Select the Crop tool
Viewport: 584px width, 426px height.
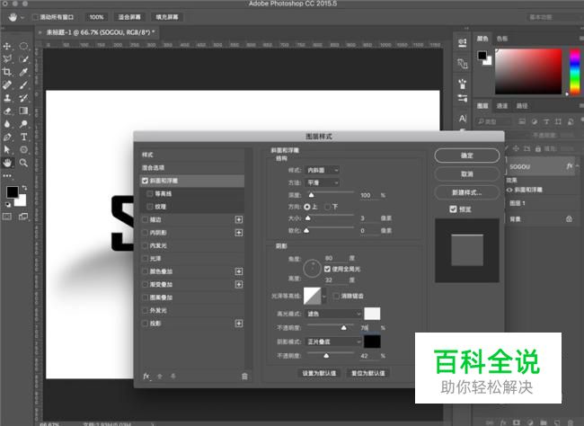pos(7,72)
